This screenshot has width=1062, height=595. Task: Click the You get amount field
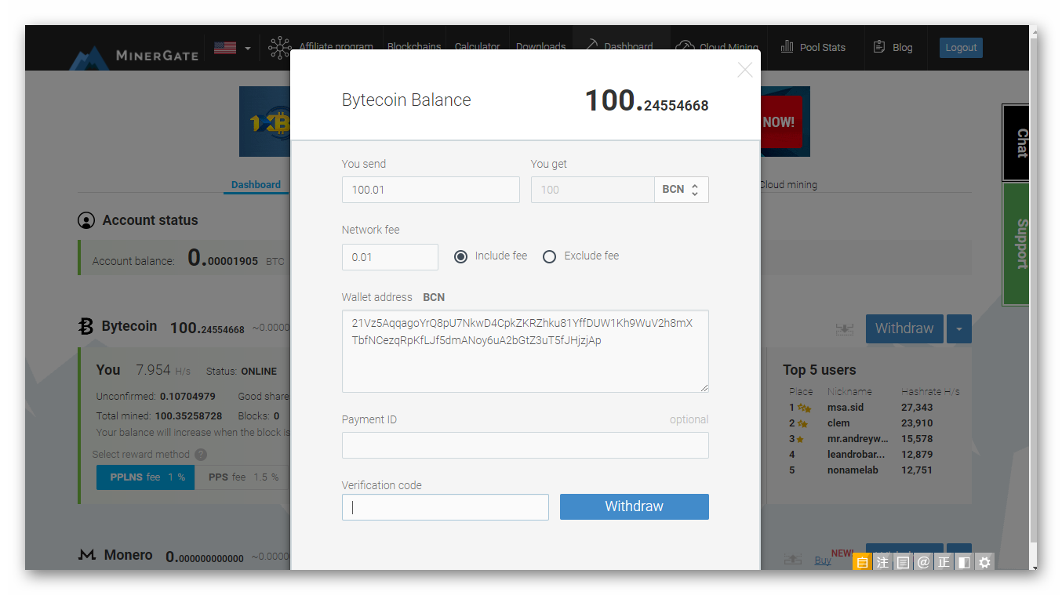coord(592,190)
